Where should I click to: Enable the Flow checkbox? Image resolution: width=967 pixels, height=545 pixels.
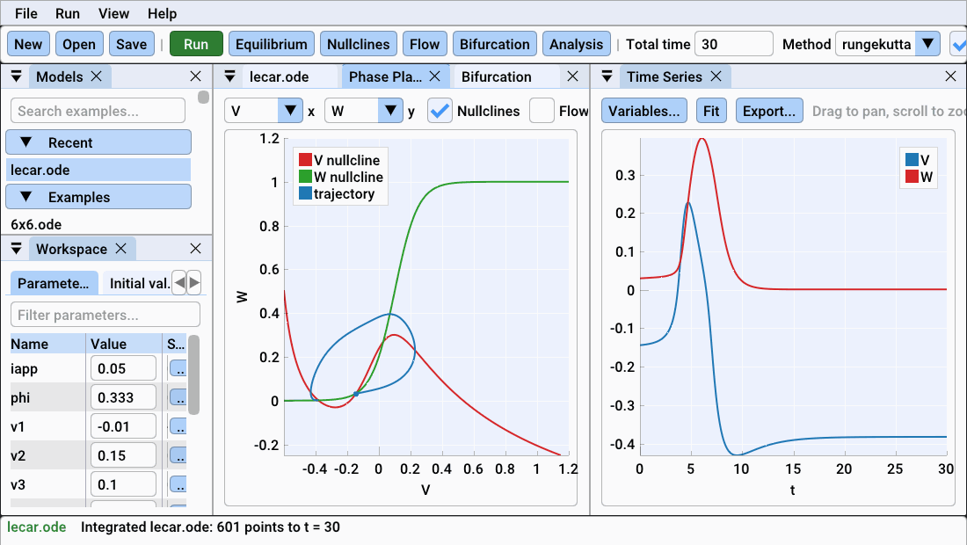(x=542, y=111)
